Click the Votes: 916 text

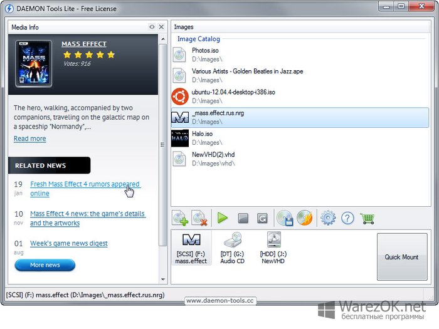click(77, 64)
